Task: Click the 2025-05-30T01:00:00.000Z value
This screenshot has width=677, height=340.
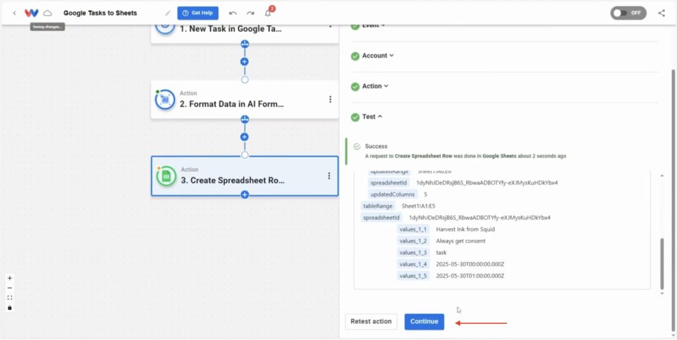Action: (x=470, y=276)
